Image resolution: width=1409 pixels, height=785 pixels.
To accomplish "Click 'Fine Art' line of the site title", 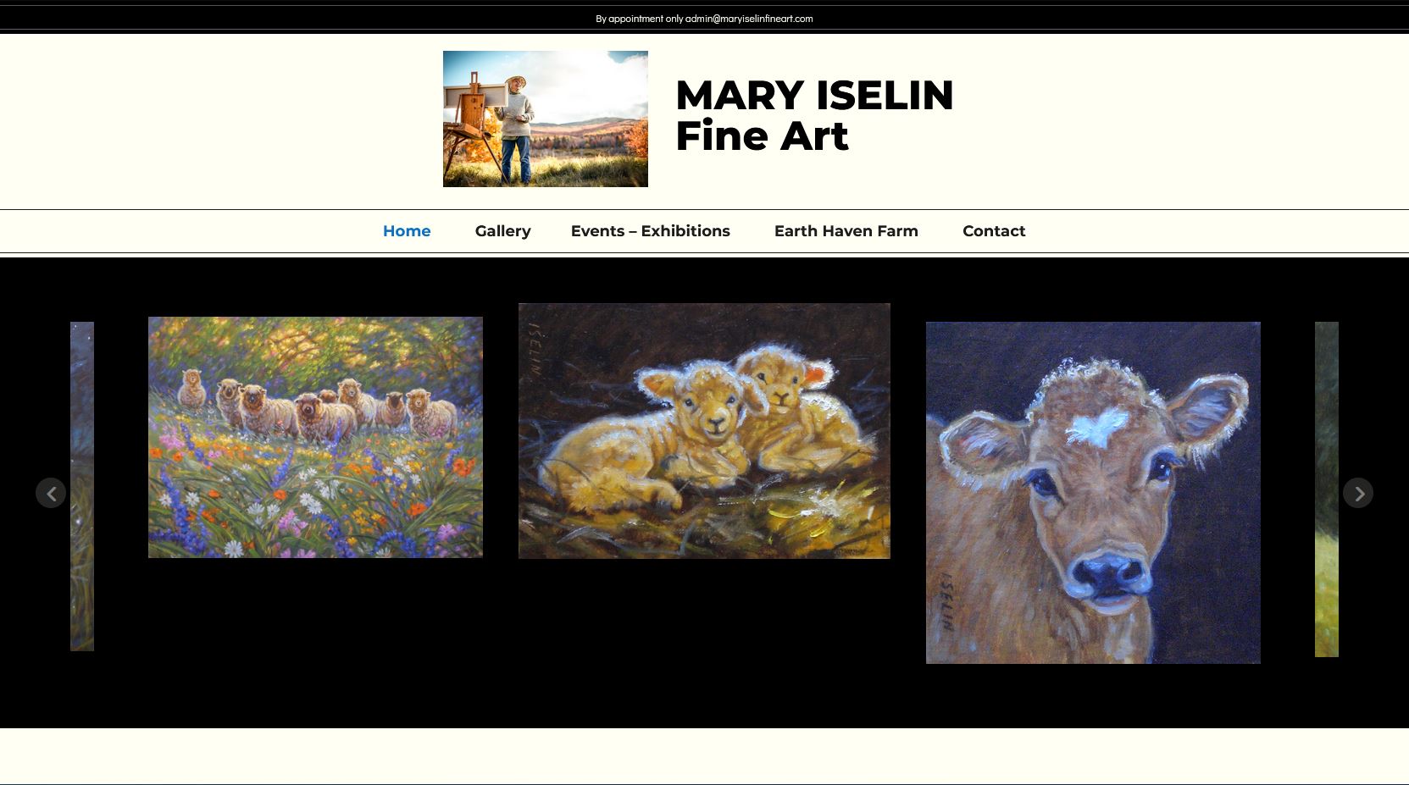I will (762, 135).
